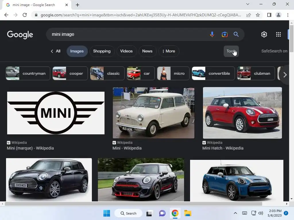294x220 pixels.
Task: Filter by the micro chip
Action: click(x=173, y=73)
